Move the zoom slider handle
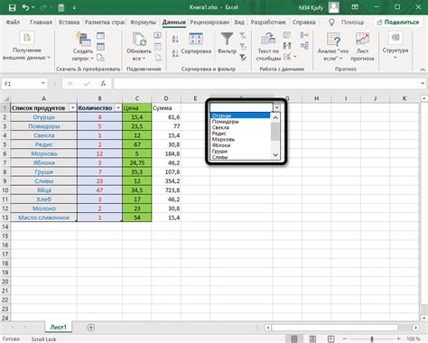This screenshot has width=428, height=343. point(372,339)
